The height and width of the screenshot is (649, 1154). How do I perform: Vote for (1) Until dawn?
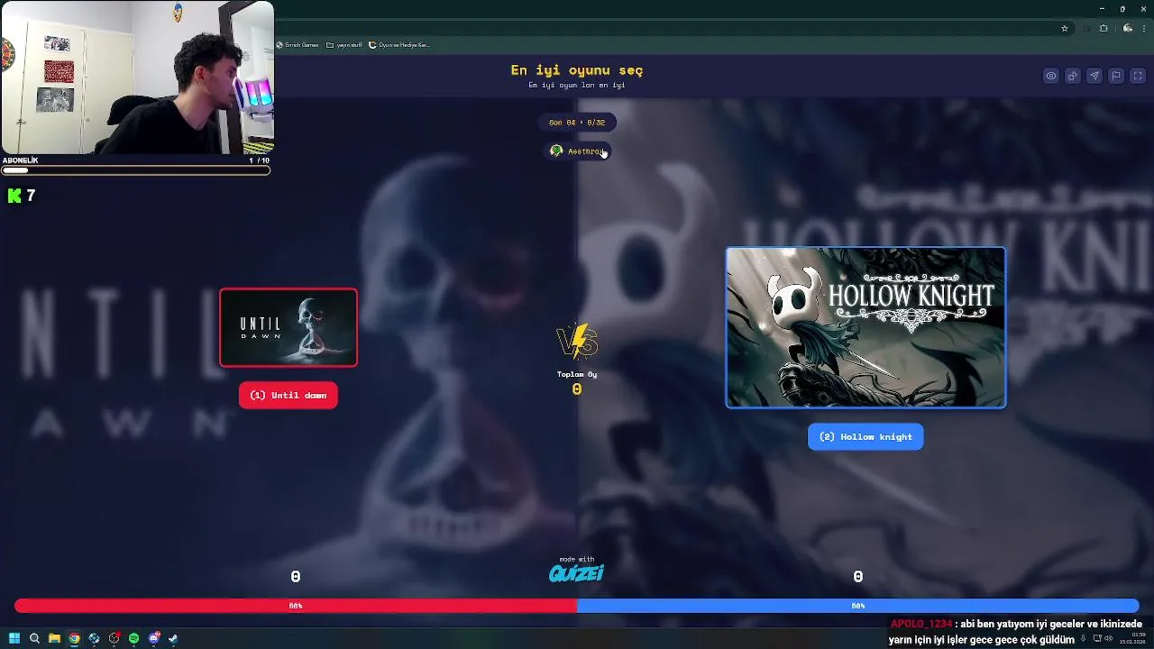tap(288, 395)
